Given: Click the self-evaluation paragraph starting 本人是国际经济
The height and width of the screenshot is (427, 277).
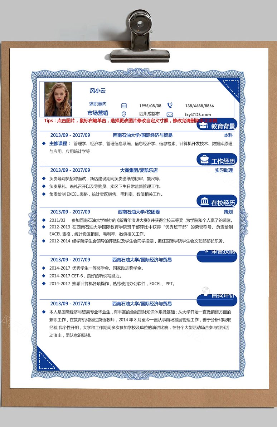Looking at the screenshot, I should coord(140,324).
